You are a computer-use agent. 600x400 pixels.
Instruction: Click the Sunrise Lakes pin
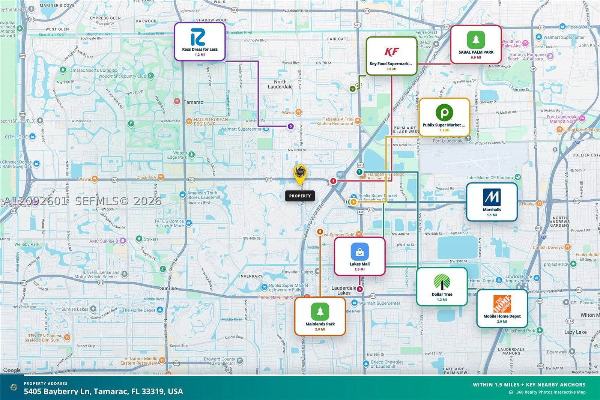pos(93,309)
